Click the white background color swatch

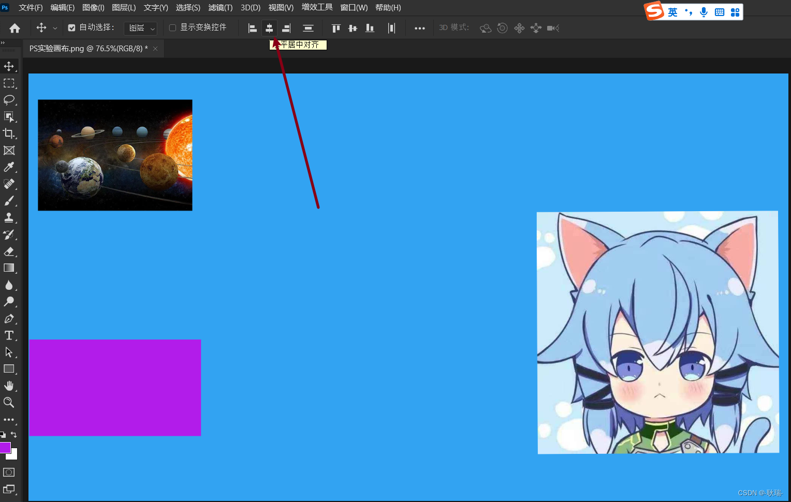coord(13,455)
